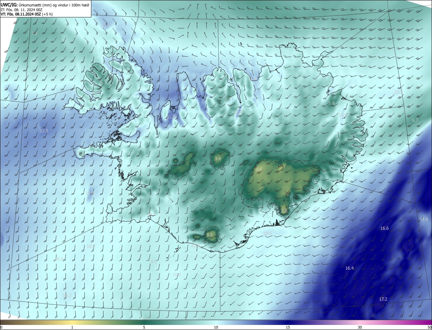This screenshot has width=432, height=330.
Task: Click the 11.8 value label
Action: click(x=424, y=219)
